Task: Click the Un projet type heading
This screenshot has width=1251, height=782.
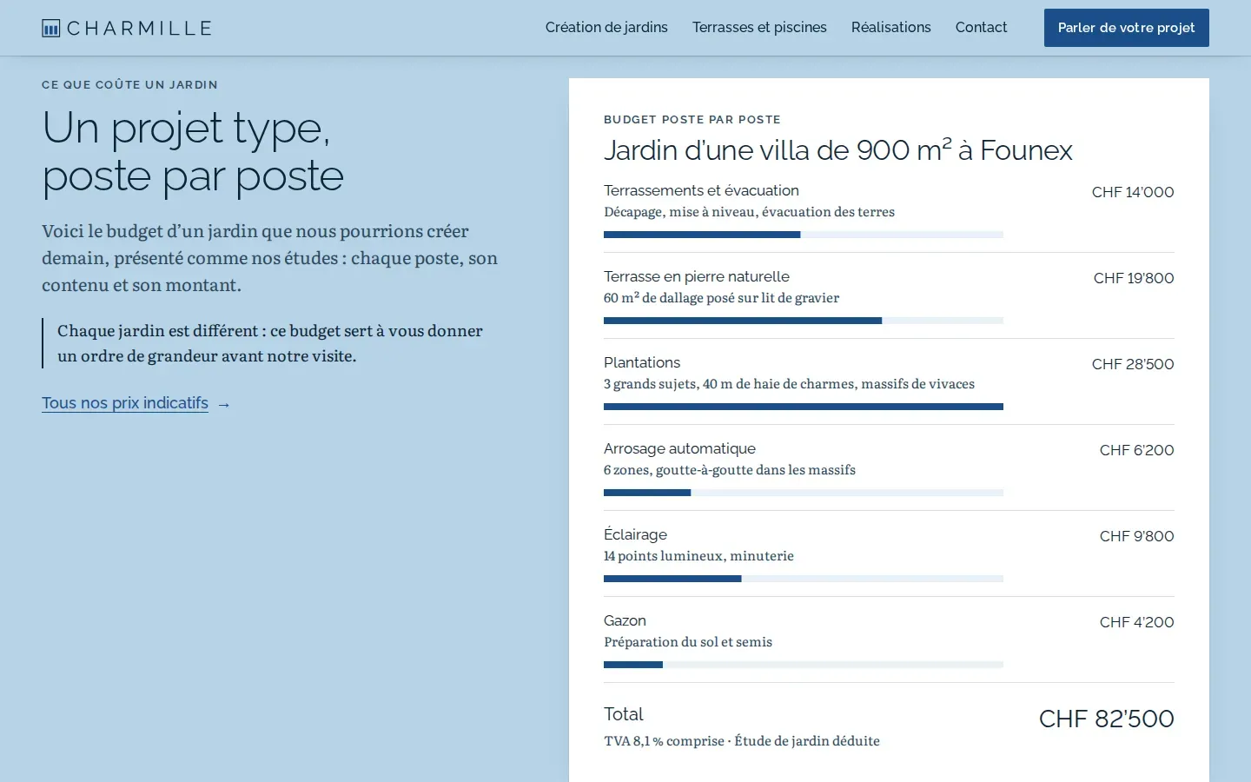Action: pyautogui.click(x=193, y=152)
